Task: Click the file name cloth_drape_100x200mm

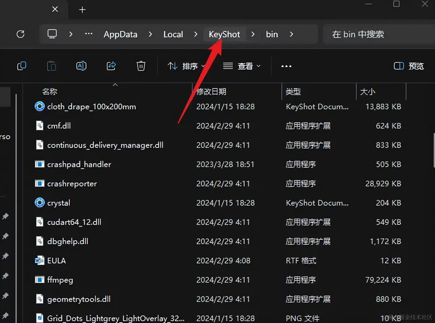Action: [92, 107]
